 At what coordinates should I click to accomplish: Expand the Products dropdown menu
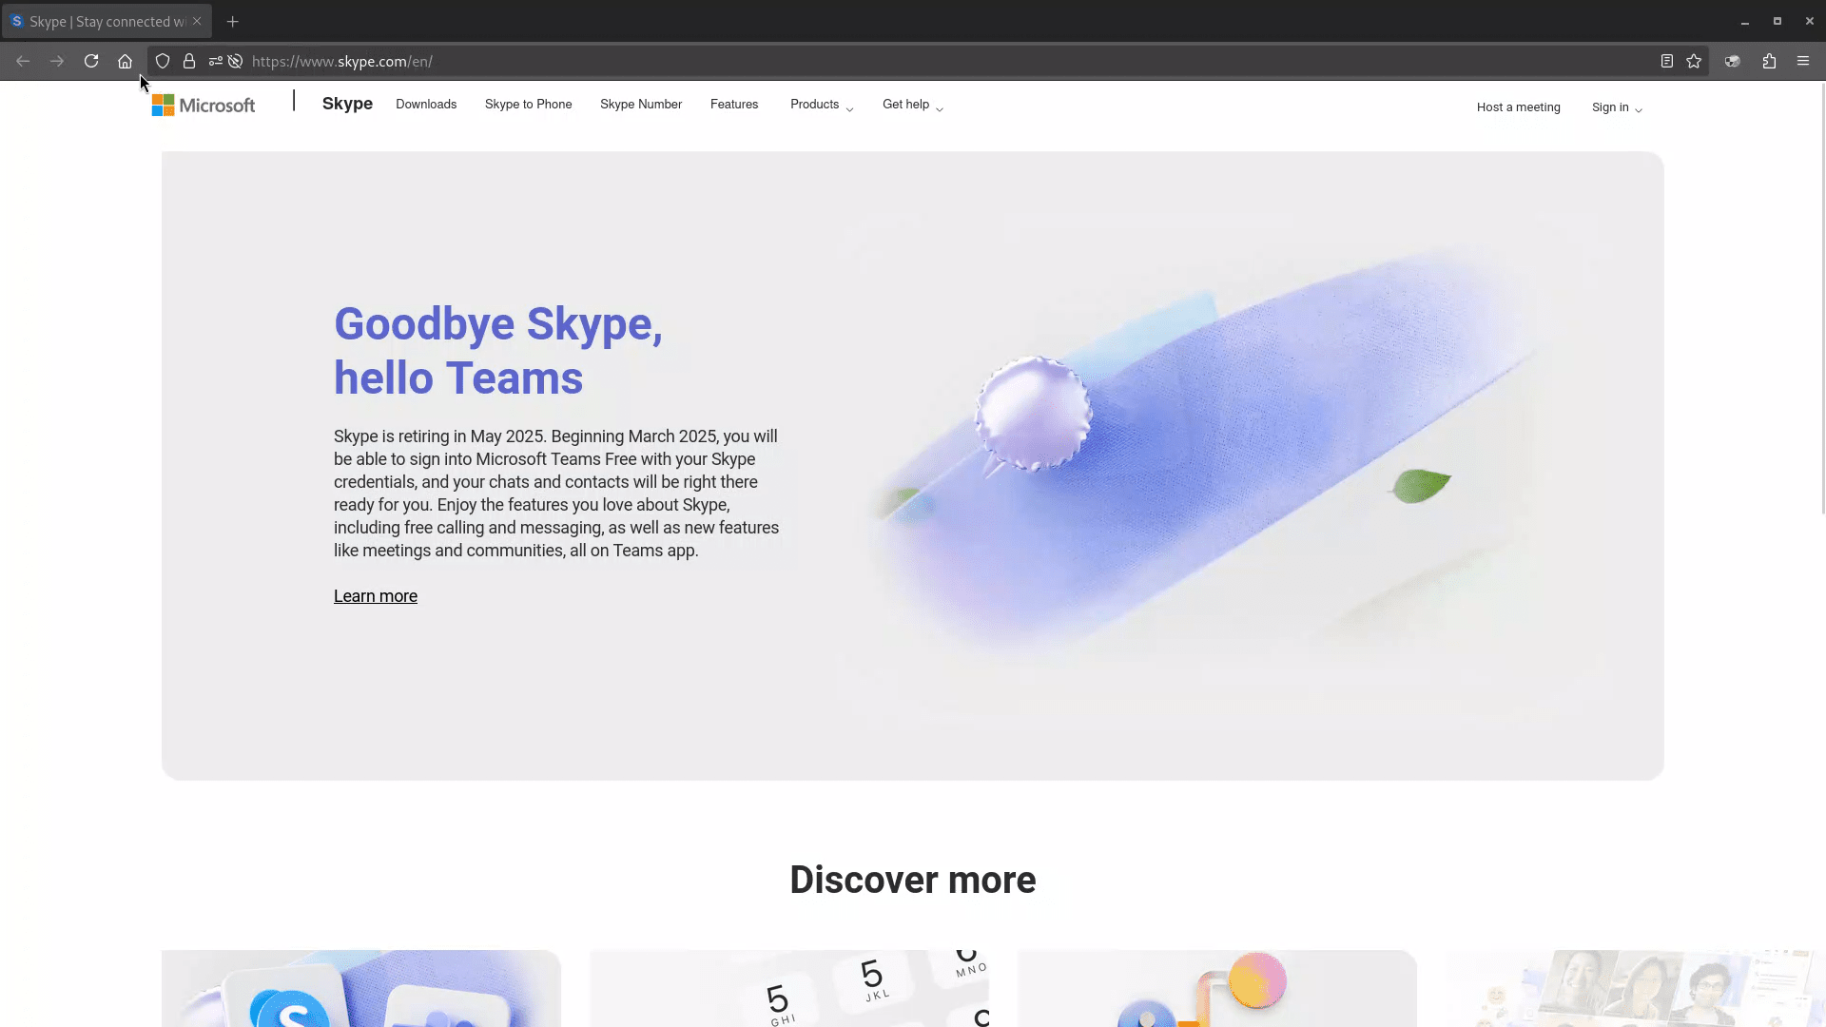[x=821, y=105]
